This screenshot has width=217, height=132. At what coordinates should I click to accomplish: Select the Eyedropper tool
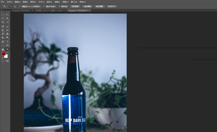coord(7,22)
